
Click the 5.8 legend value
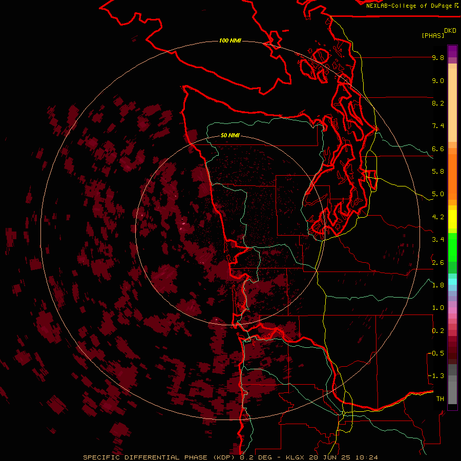[438, 172]
